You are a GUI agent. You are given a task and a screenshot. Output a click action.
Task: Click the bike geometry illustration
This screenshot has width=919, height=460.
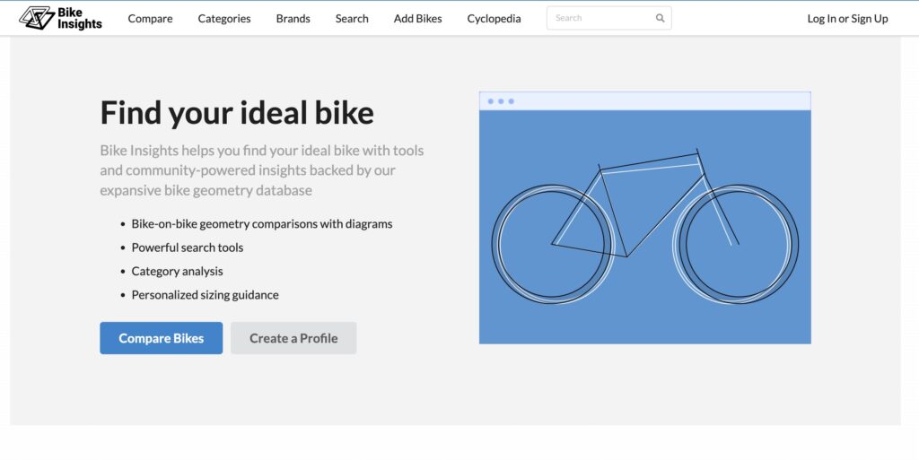[644, 218]
